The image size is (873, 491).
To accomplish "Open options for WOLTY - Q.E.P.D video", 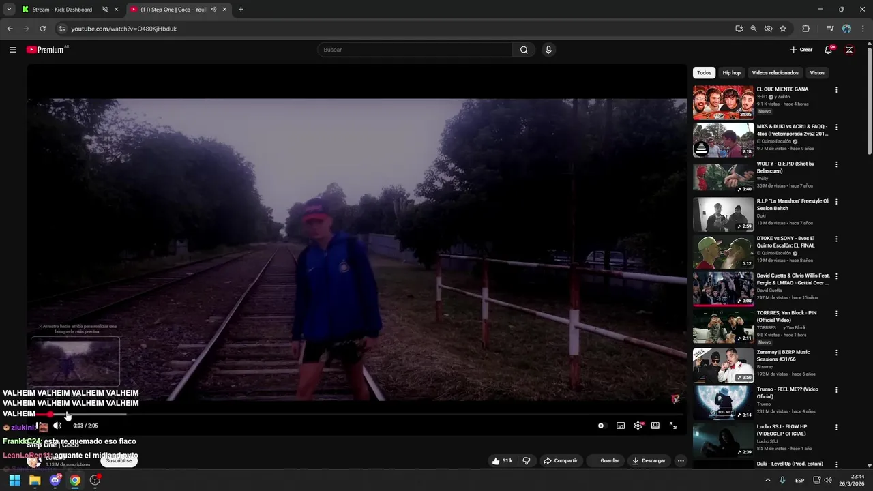I will [836, 164].
